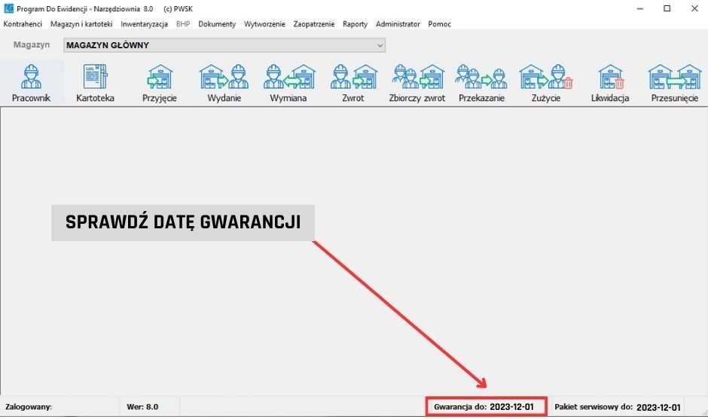Open the Pracownik worker icon
This screenshot has height=419, width=708.
click(x=31, y=83)
